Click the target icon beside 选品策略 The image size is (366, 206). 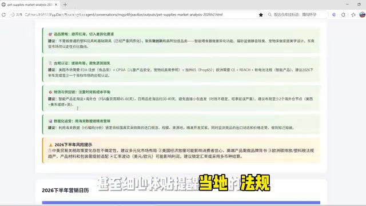coord(50,34)
